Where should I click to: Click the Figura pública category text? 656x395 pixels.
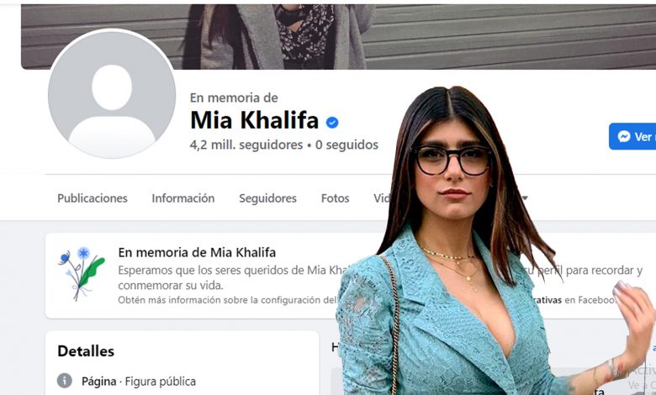pyautogui.click(x=161, y=382)
